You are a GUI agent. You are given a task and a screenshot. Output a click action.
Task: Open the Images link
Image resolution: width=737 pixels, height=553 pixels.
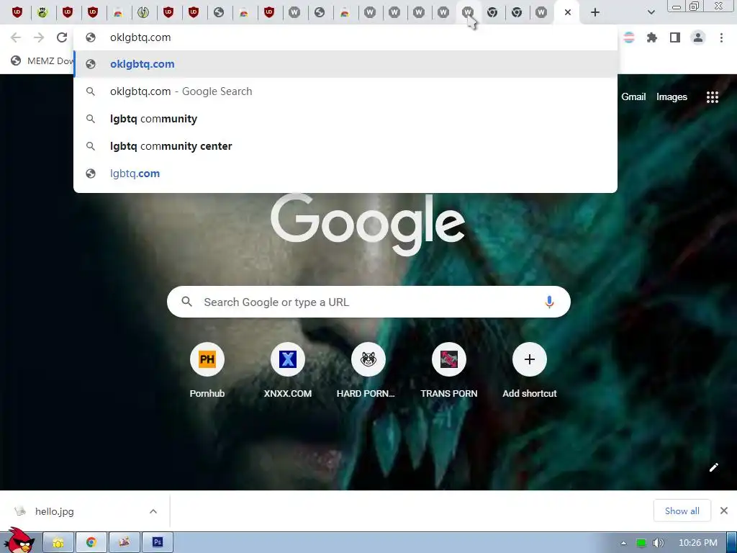[672, 97]
